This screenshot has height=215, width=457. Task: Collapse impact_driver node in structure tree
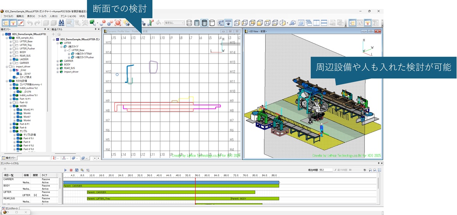(7, 66)
